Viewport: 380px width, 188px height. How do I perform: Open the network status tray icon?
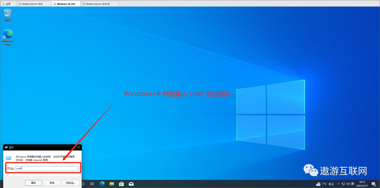pyautogui.click(x=343, y=184)
